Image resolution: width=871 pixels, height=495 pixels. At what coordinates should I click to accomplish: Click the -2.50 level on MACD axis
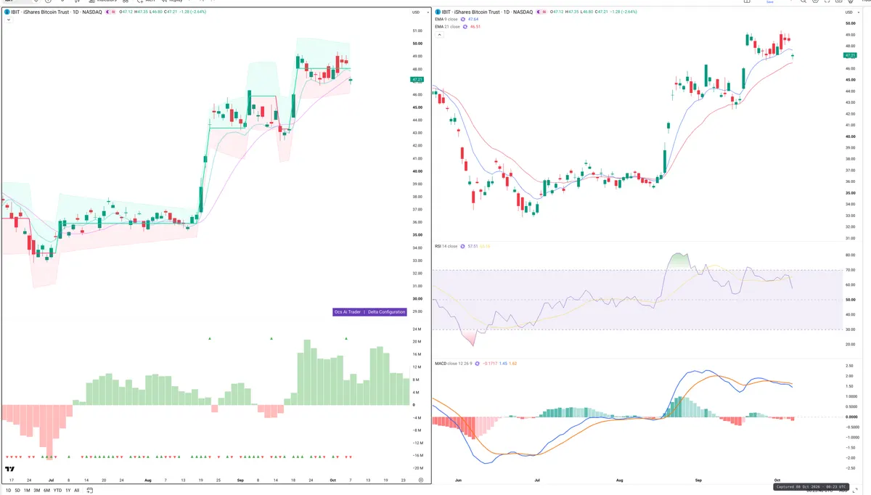[x=851, y=469]
